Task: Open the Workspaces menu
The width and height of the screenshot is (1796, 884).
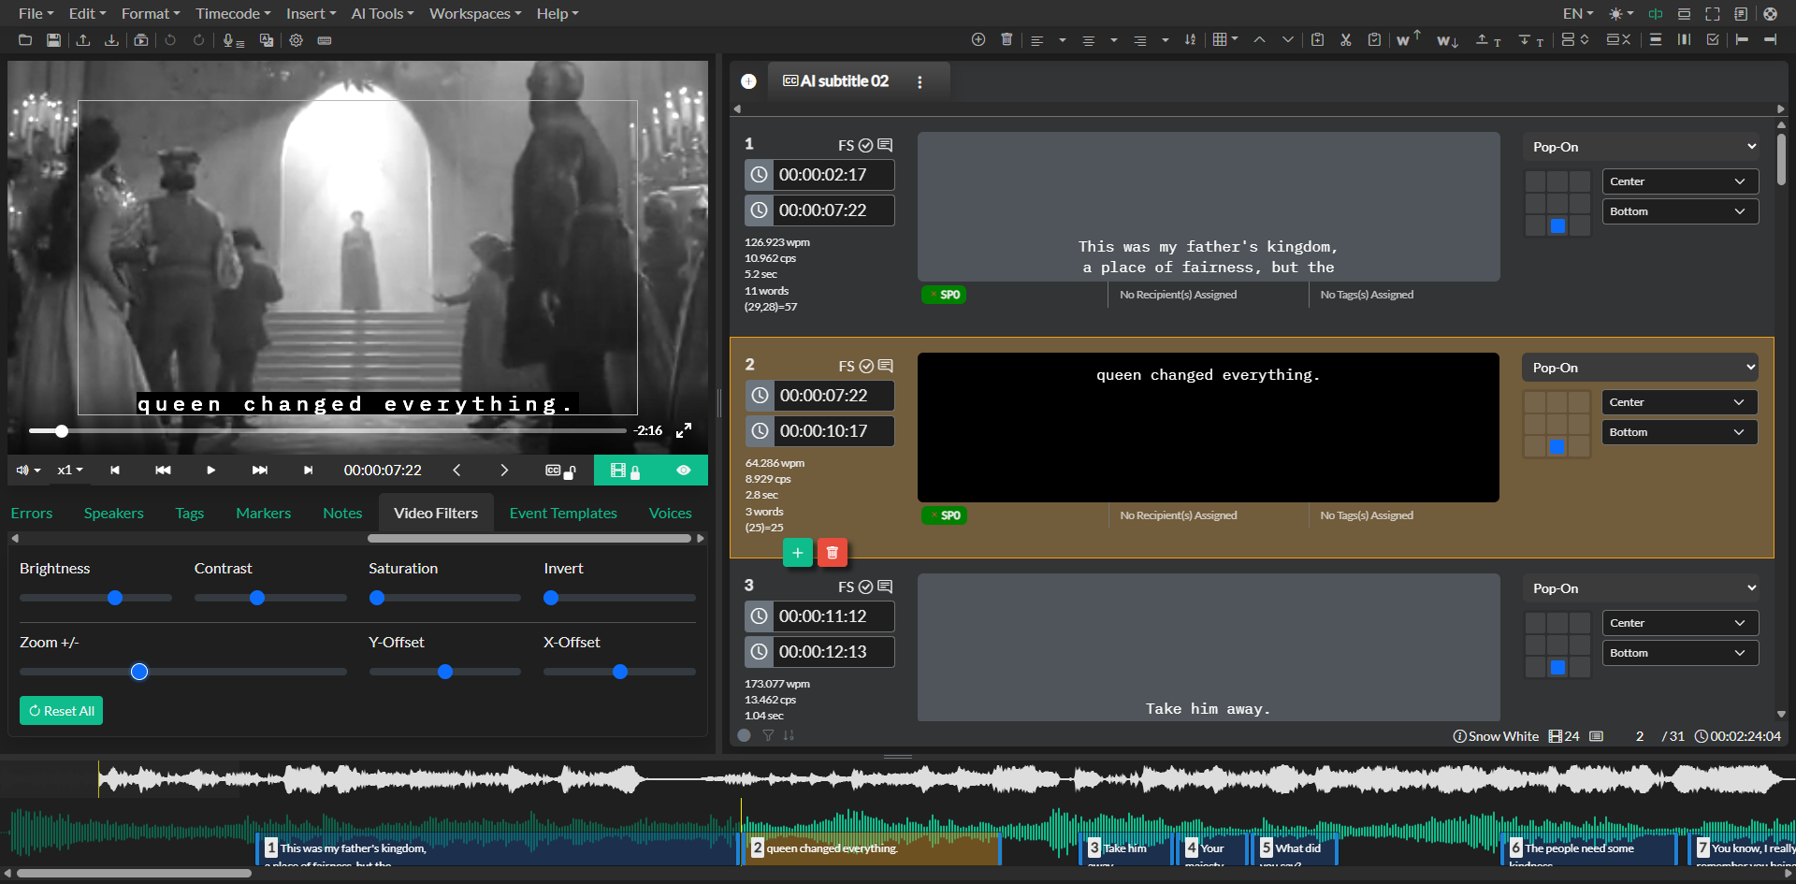Action: [x=475, y=14]
